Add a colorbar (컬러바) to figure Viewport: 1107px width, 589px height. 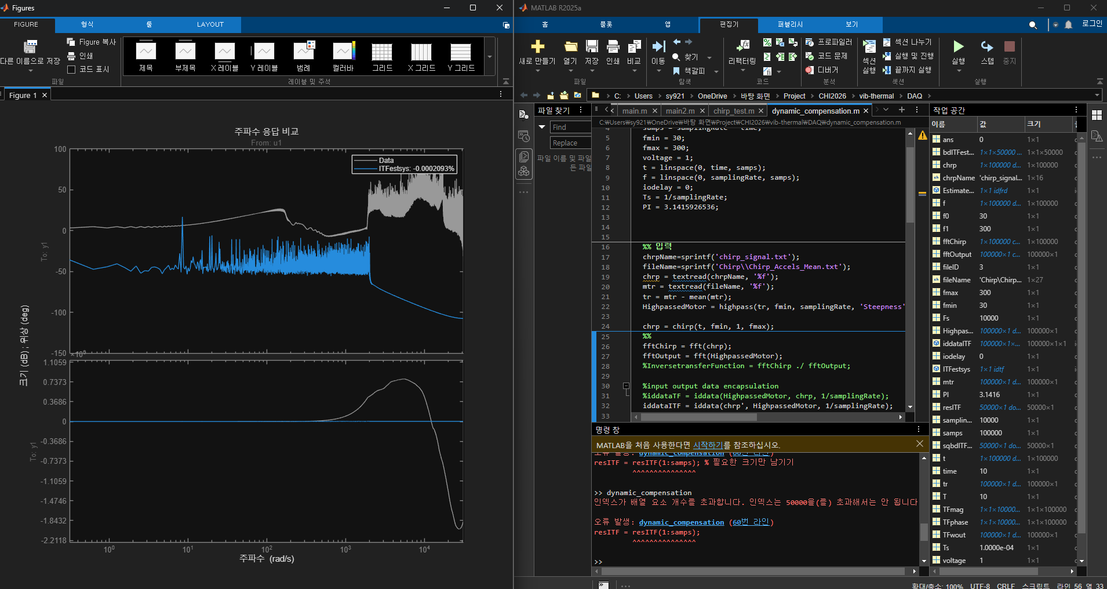click(x=343, y=52)
